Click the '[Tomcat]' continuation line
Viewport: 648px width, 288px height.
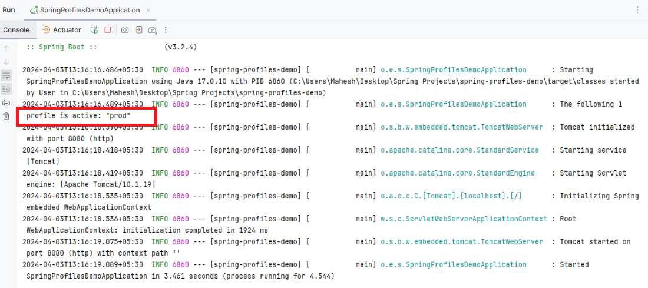click(x=43, y=161)
